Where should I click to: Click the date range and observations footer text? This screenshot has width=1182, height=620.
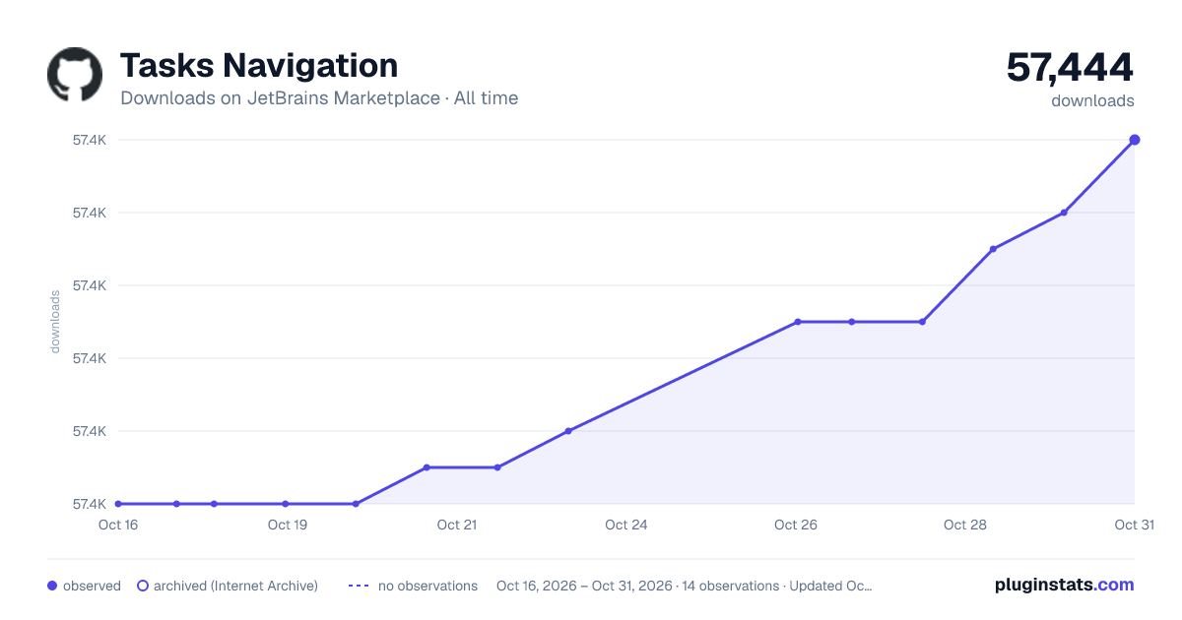685,586
